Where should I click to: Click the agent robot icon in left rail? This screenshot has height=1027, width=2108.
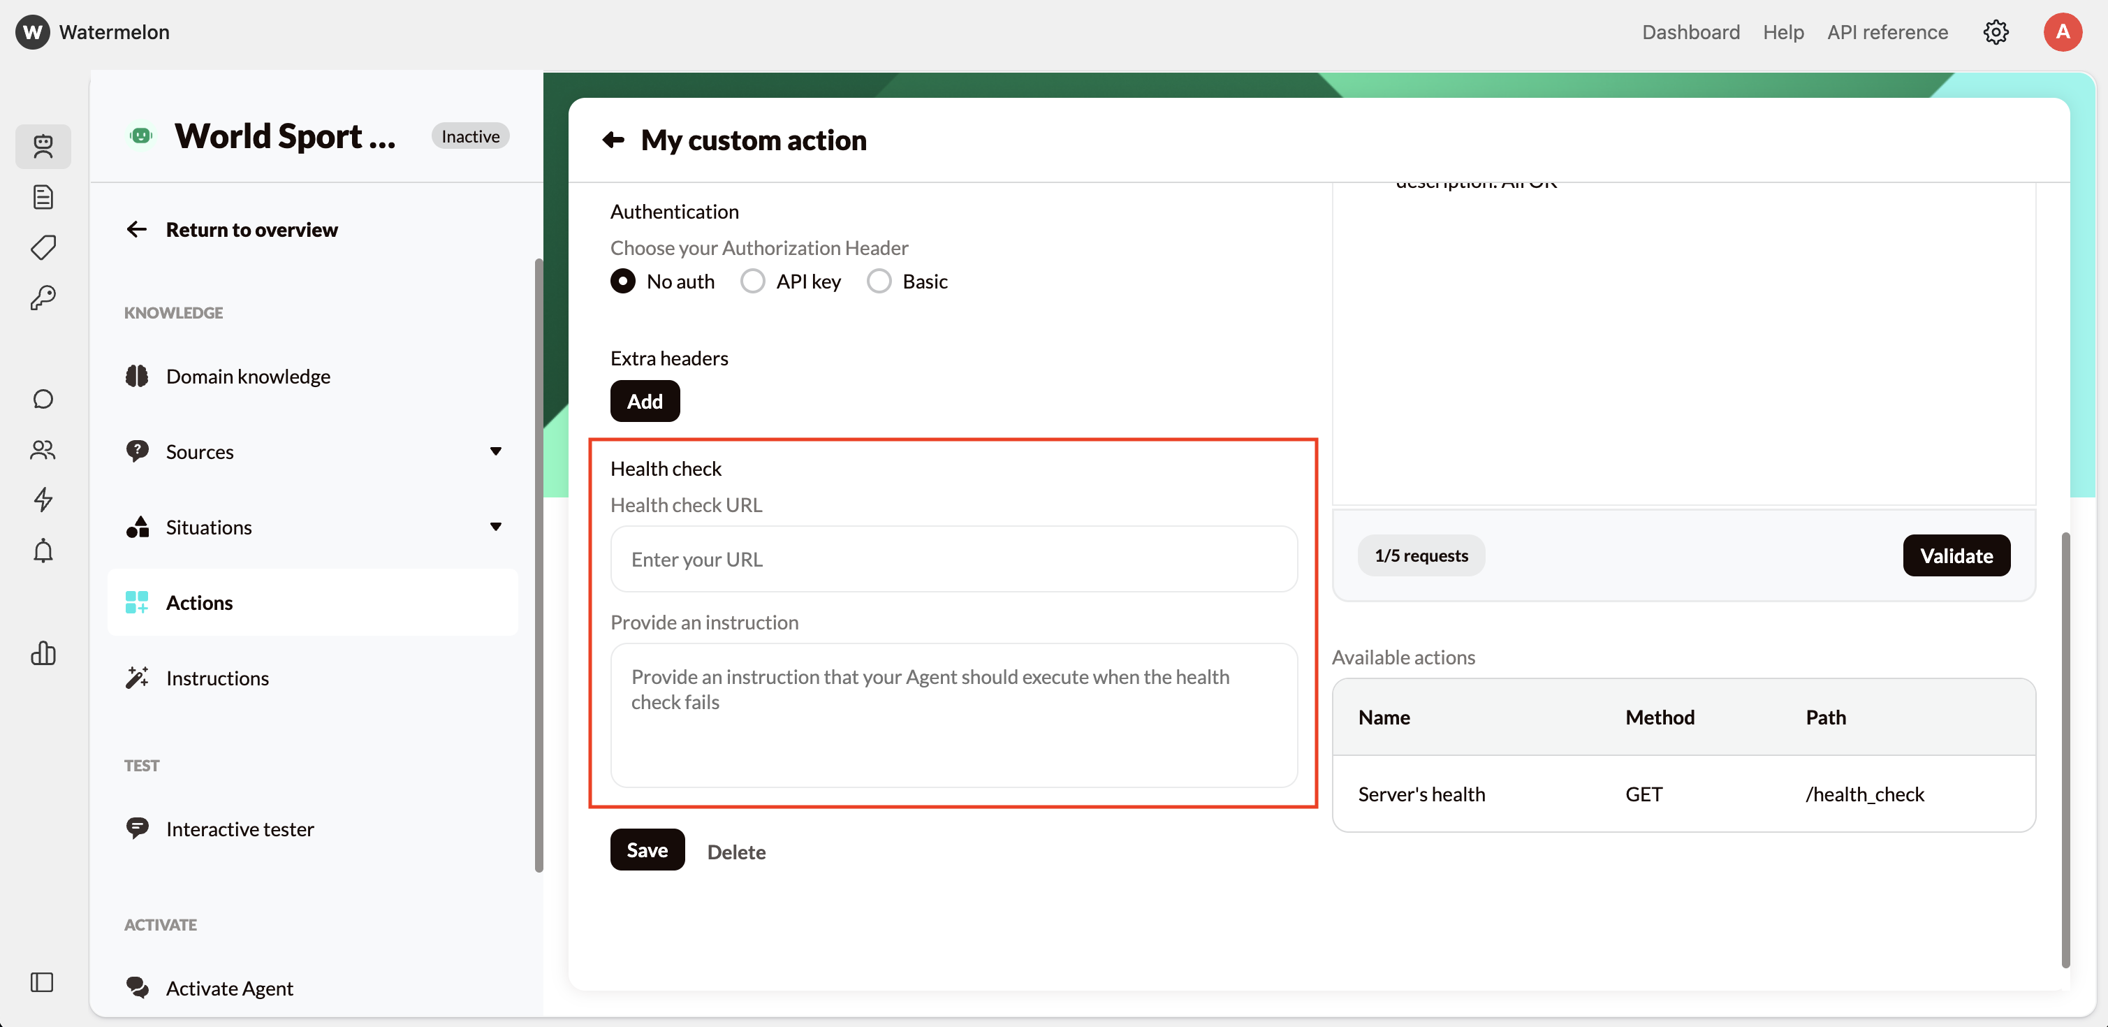pyautogui.click(x=43, y=147)
